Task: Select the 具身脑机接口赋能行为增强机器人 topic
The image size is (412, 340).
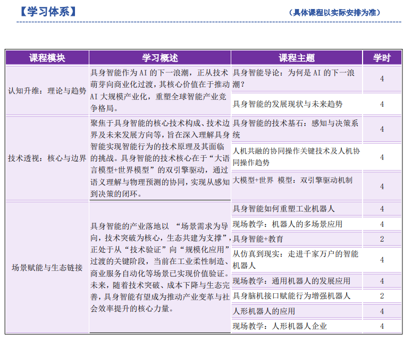Action: pyautogui.click(x=291, y=295)
